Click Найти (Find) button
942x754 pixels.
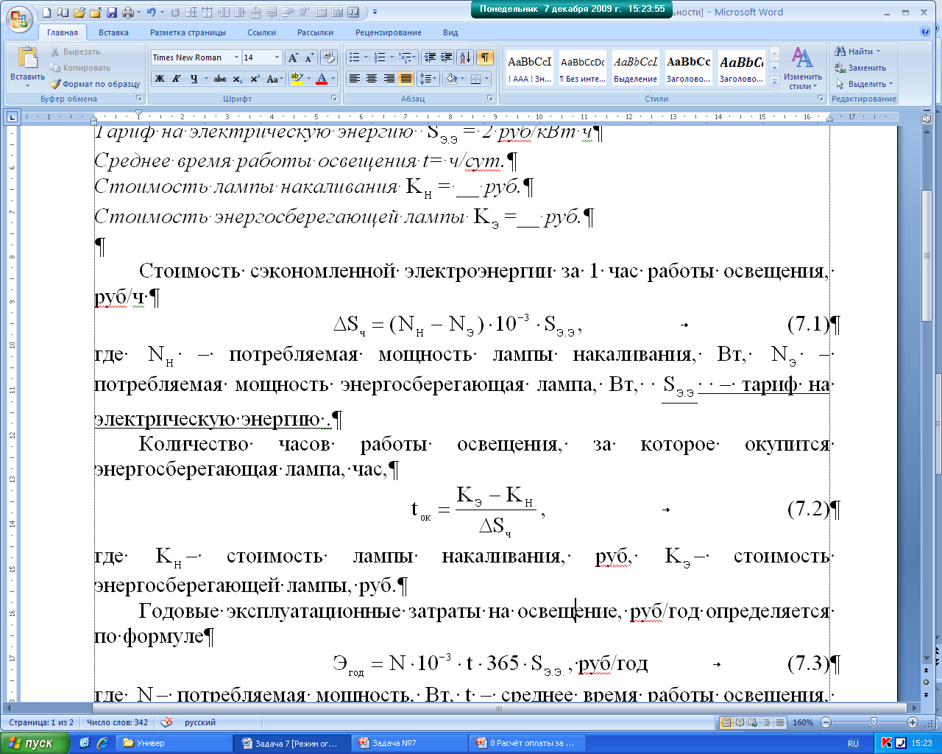tap(857, 52)
